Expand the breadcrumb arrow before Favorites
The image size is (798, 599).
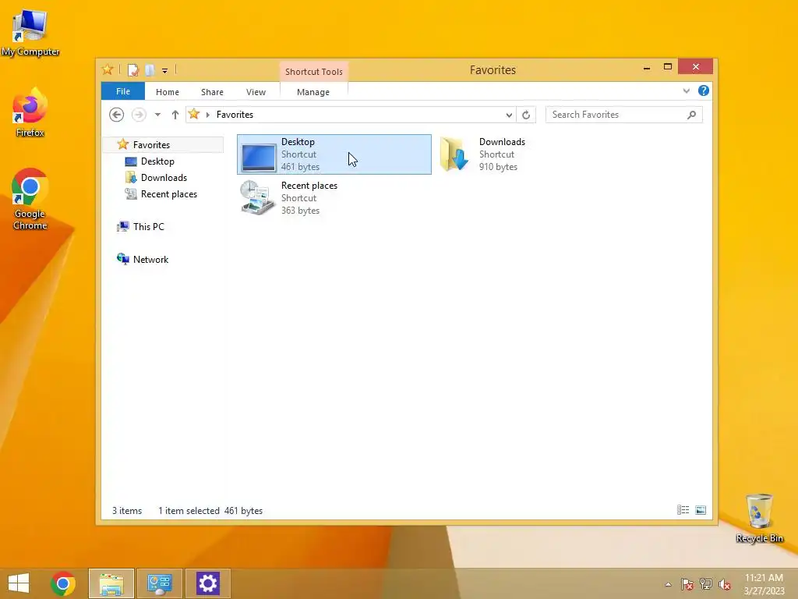pos(207,115)
